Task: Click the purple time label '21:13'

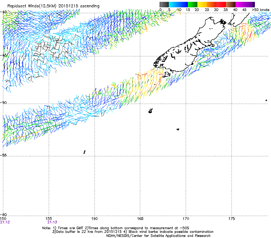Action: click(52, 222)
